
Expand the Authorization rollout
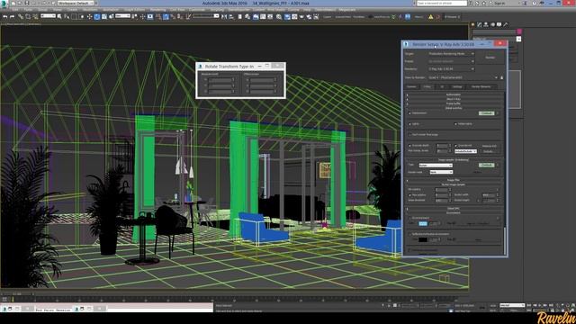454,94
